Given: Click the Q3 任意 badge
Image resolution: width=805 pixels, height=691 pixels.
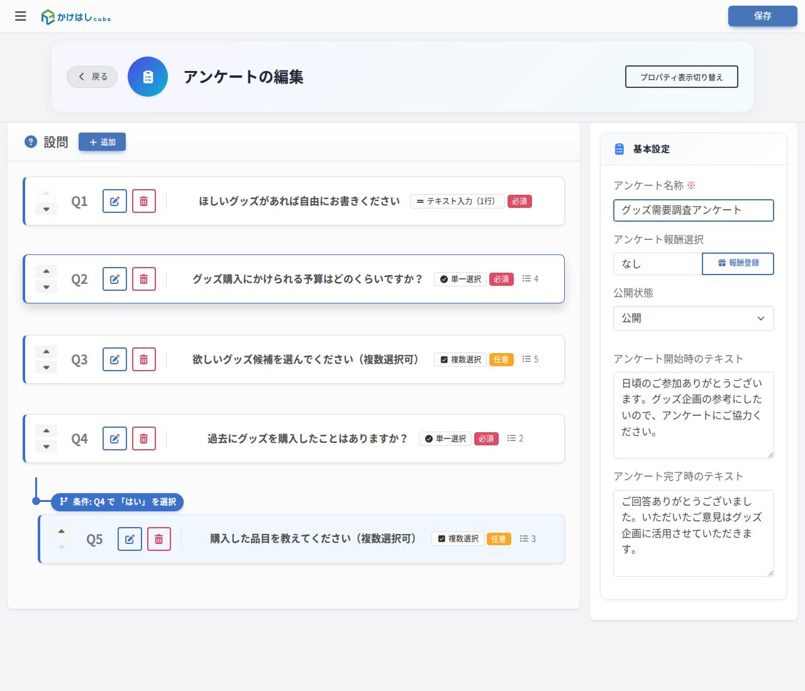Looking at the screenshot, I should coord(501,359).
